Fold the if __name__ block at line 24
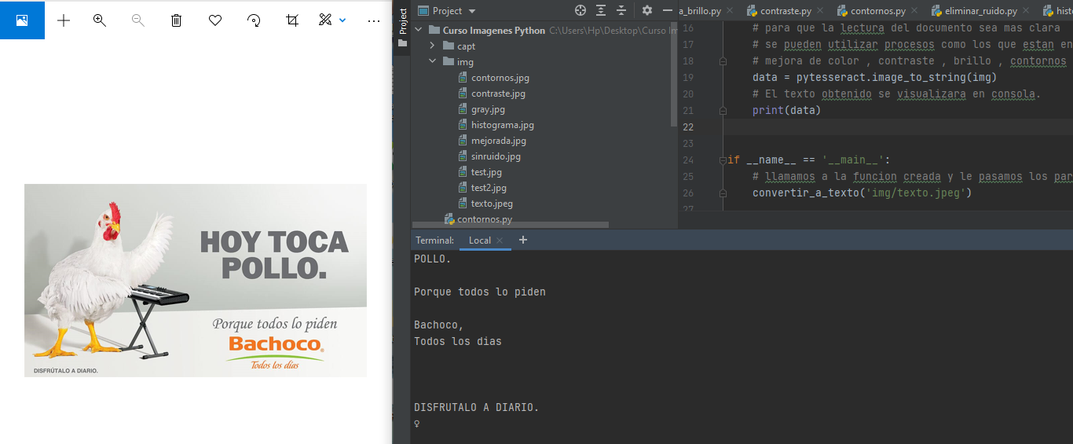This screenshot has height=444, width=1073. 723,160
